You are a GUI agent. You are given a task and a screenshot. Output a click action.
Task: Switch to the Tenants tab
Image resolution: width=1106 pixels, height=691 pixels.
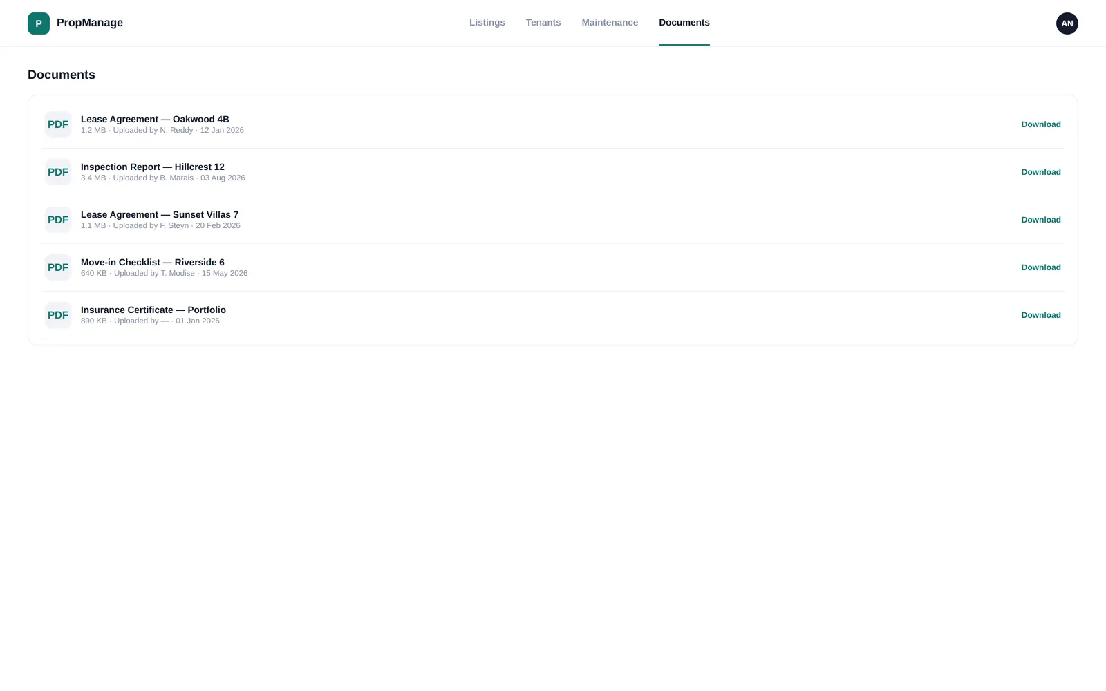click(x=543, y=23)
